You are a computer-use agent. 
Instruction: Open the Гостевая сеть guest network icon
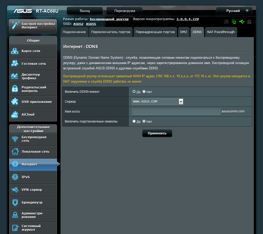click(15, 64)
